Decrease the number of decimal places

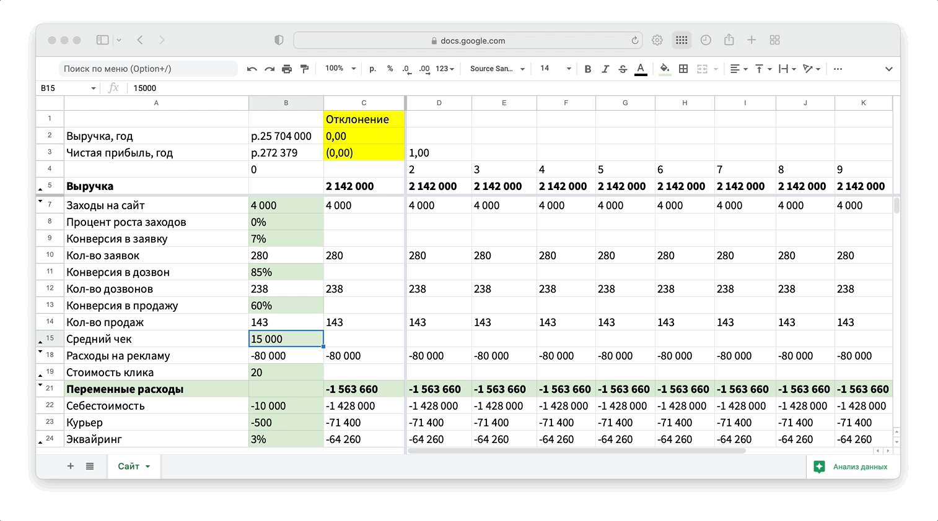pyautogui.click(x=406, y=69)
